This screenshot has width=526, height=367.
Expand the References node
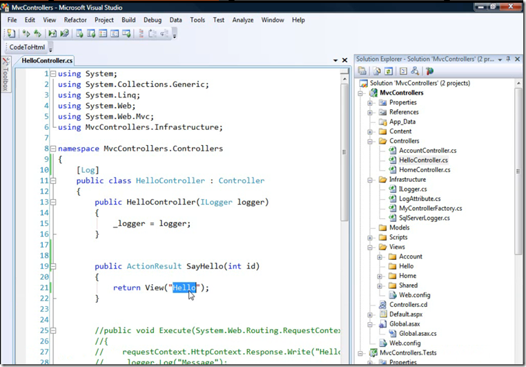370,113
